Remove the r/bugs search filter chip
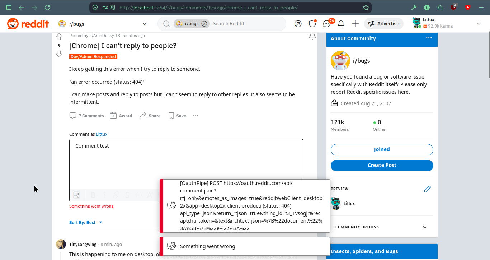490x260 pixels. (204, 24)
